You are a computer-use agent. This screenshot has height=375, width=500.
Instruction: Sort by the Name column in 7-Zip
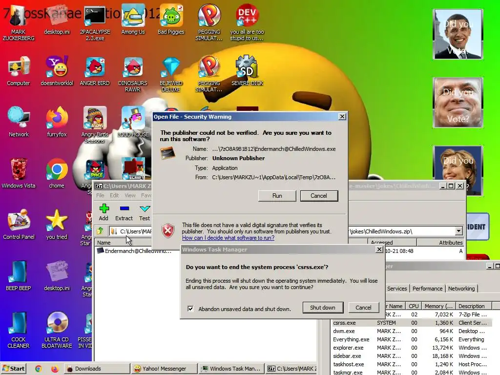pyautogui.click(x=123, y=243)
